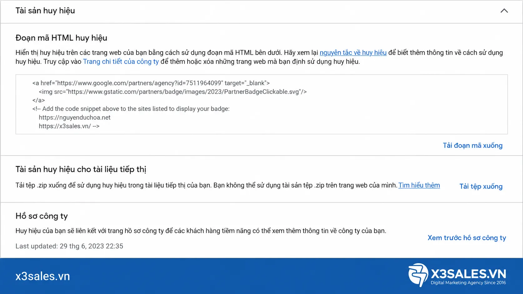Click the google.com/partners href code line
Viewport: 523px width, 294px height.
coord(151,83)
